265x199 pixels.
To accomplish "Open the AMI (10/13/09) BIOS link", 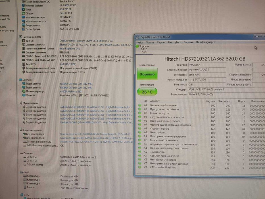I will click(x=68, y=64).
